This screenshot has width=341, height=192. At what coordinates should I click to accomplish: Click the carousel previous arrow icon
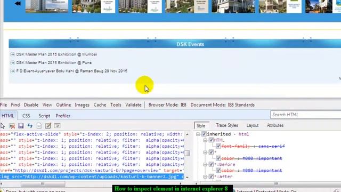click(x=18, y=4)
